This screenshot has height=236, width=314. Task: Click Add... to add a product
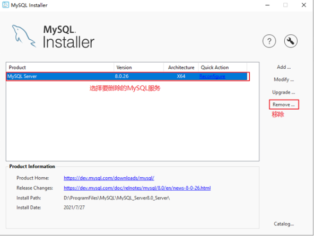(x=284, y=67)
